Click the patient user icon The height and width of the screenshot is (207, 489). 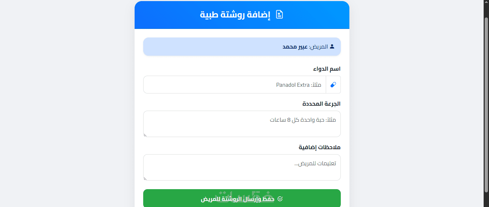point(332,46)
